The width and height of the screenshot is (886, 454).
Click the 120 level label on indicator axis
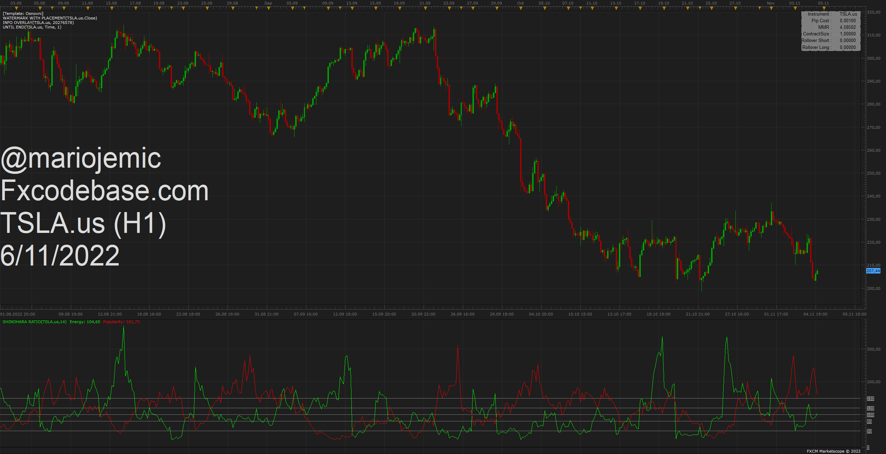click(870, 408)
